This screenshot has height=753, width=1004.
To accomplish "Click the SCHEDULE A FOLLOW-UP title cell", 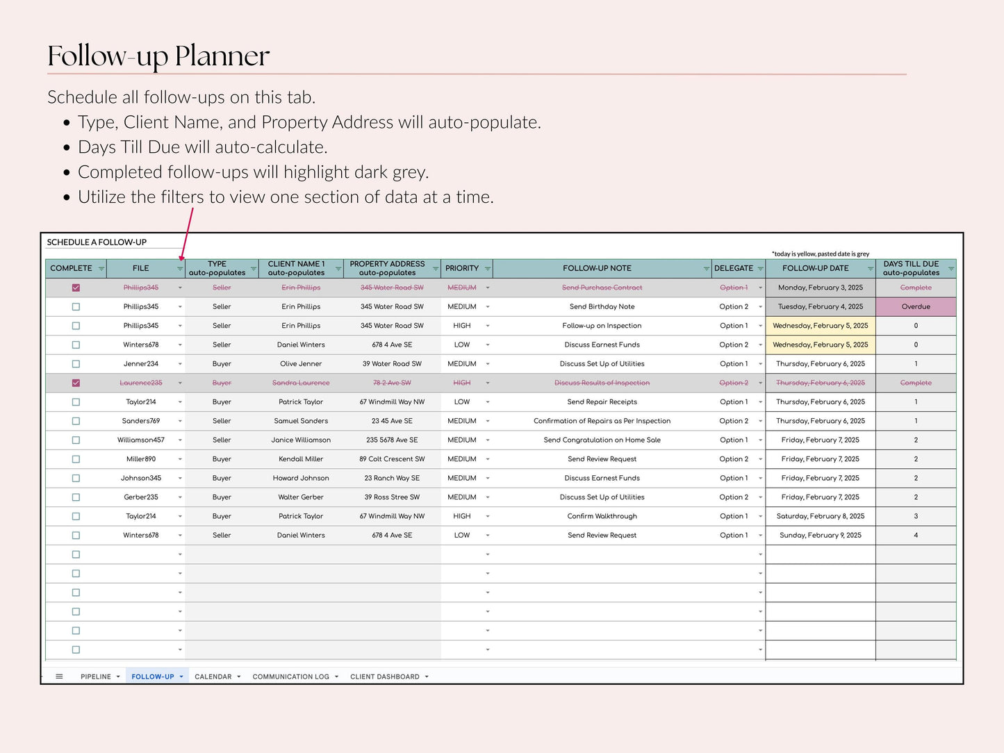I will [97, 242].
